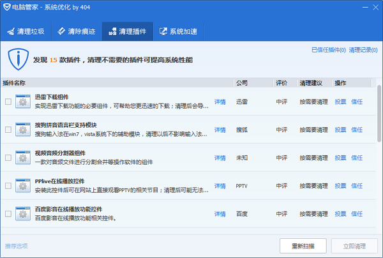Click 信任 for 视频音频分割器组件
This screenshot has height=258, width=383.
pos(357,158)
